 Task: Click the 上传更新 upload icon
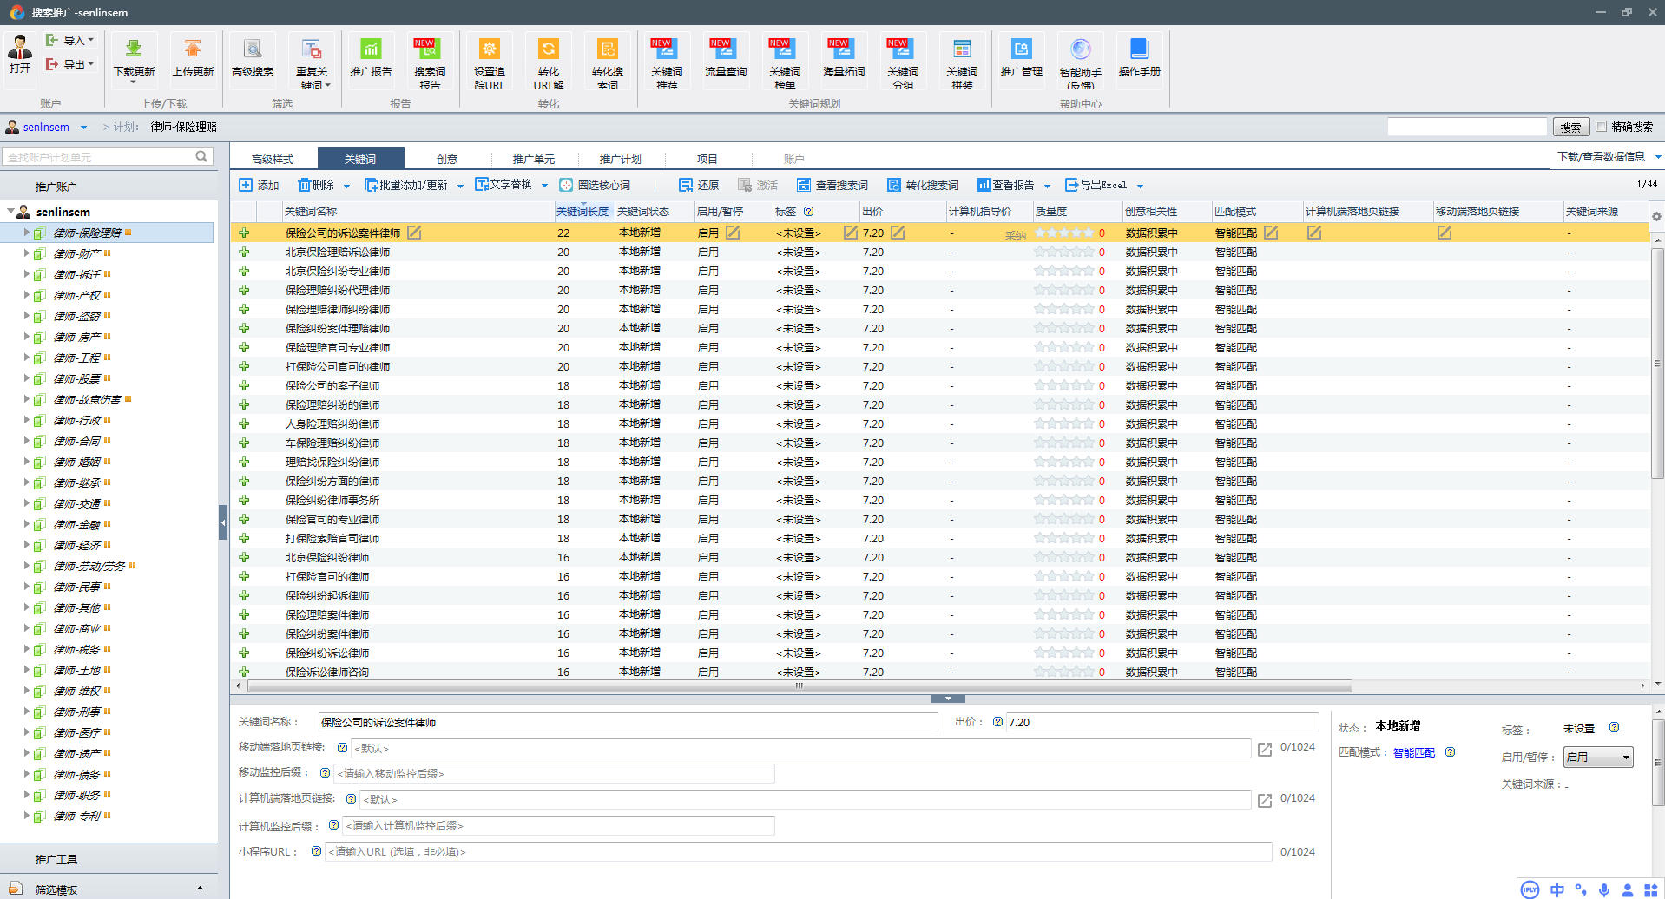(193, 49)
